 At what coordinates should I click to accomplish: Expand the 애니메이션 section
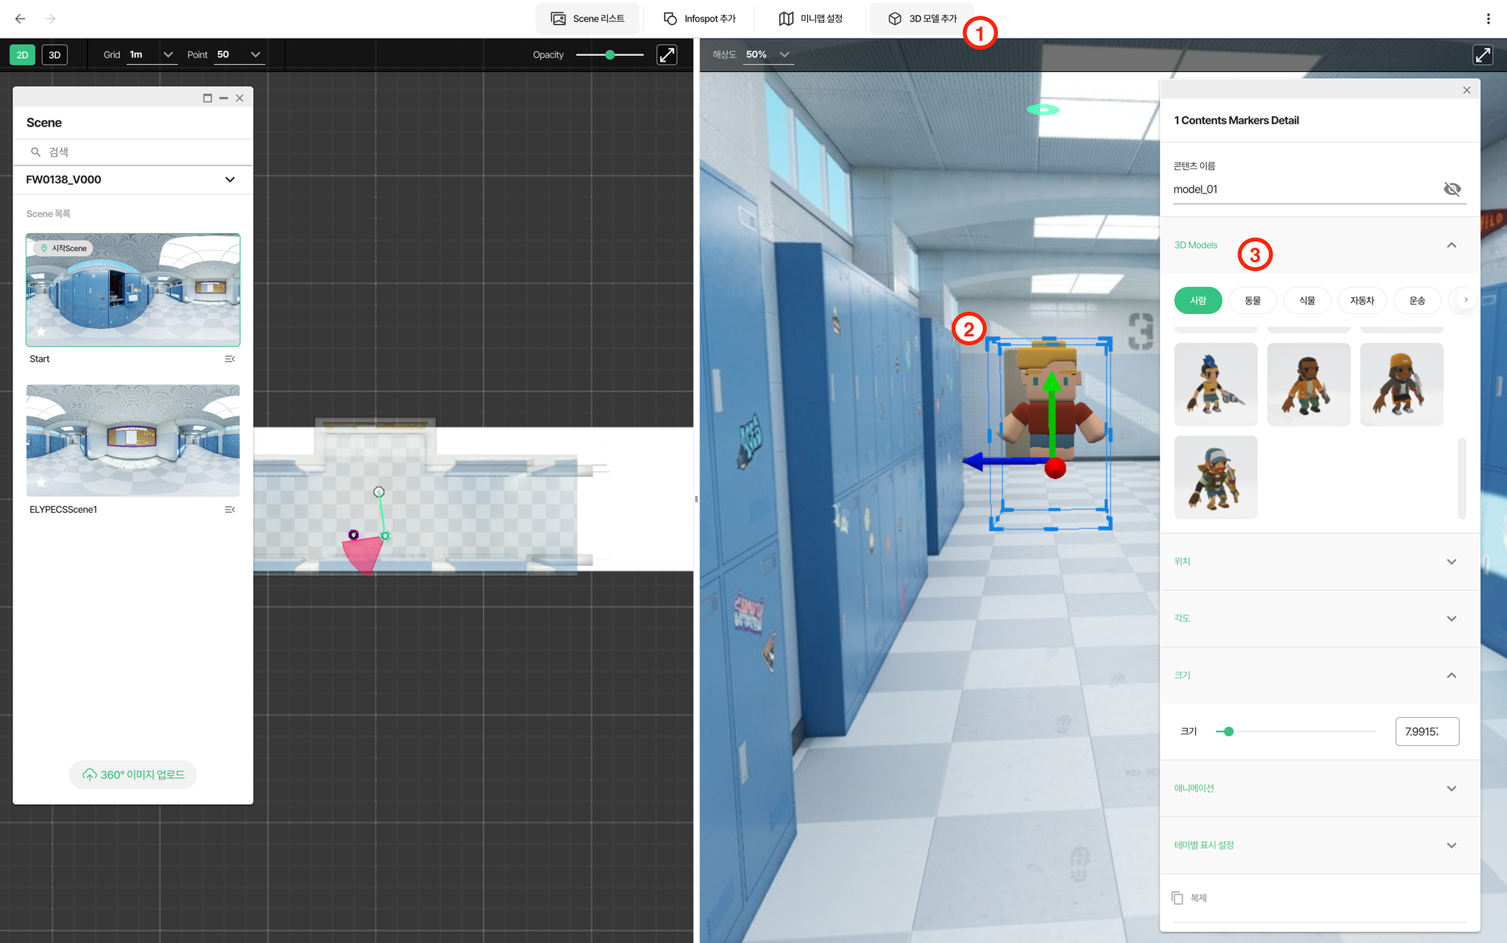pyautogui.click(x=1319, y=788)
